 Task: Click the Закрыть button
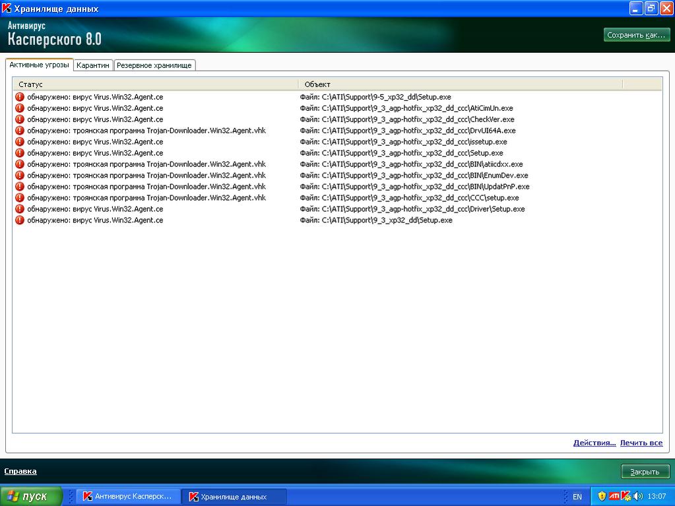[645, 472]
